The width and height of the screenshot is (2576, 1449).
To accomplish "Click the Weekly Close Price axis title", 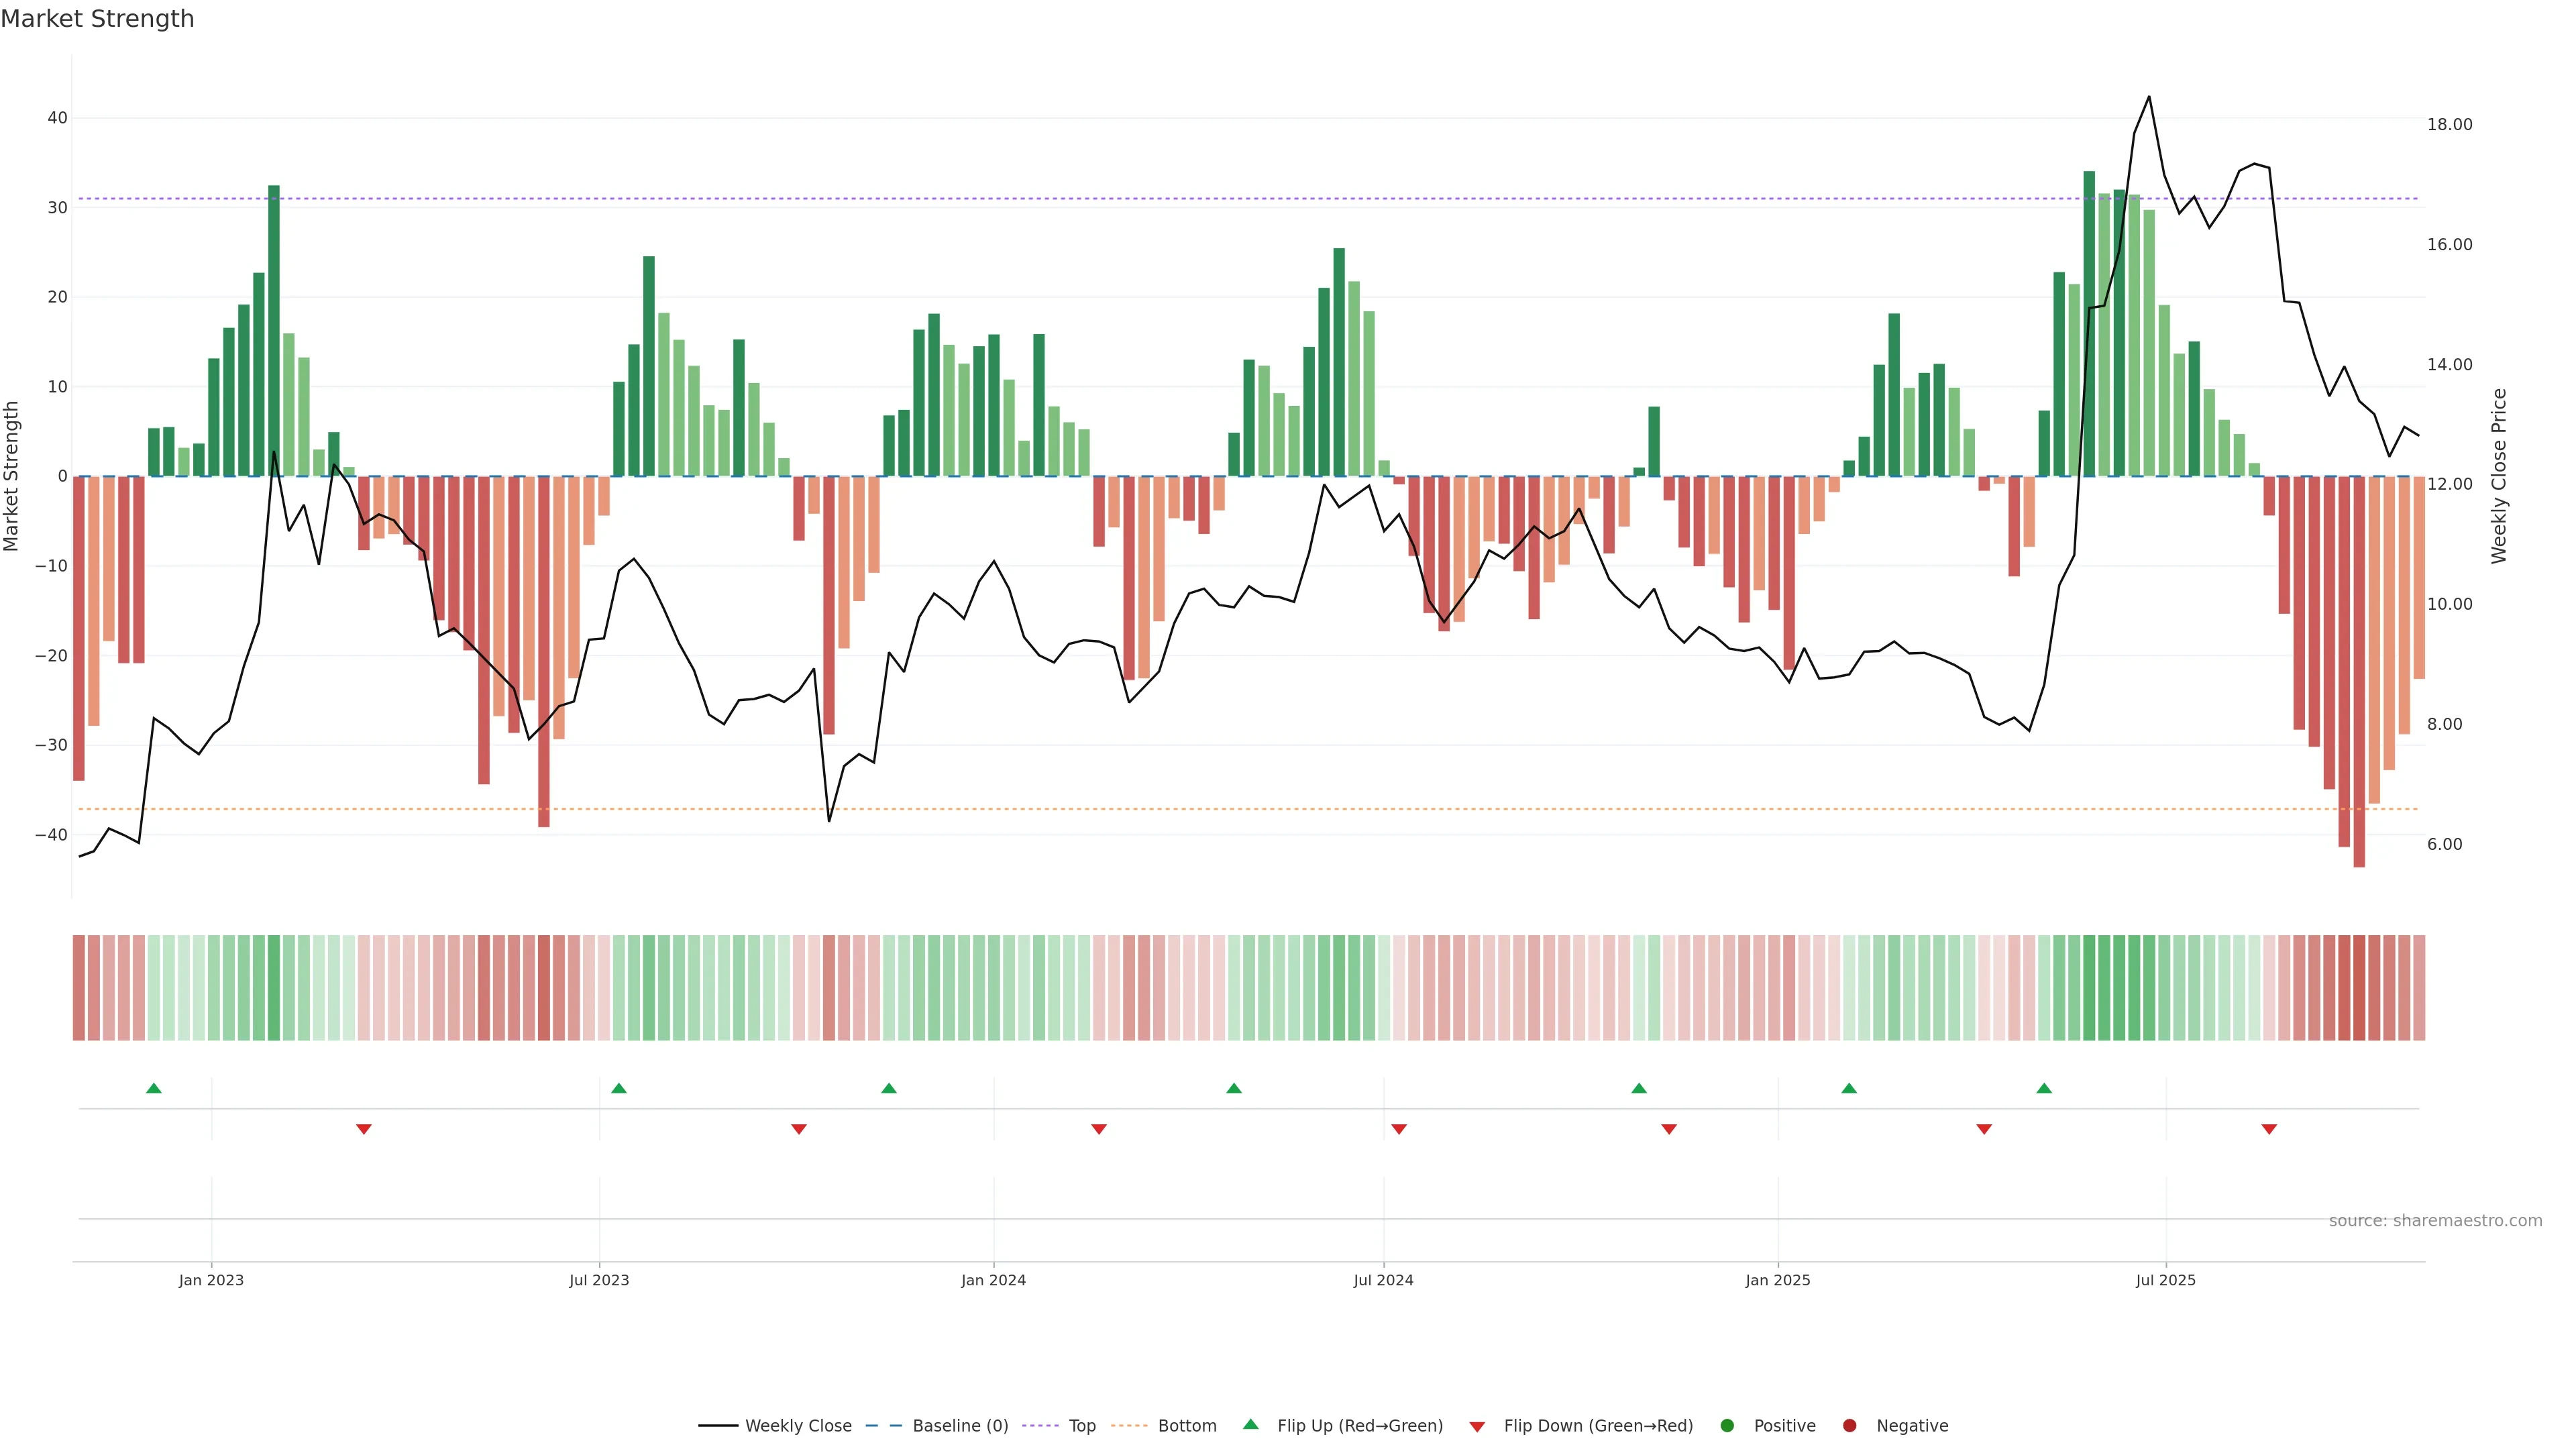I will tap(2499, 476).
